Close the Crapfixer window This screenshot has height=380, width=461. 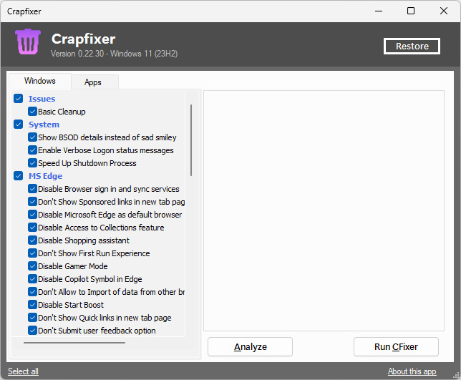[x=444, y=11]
